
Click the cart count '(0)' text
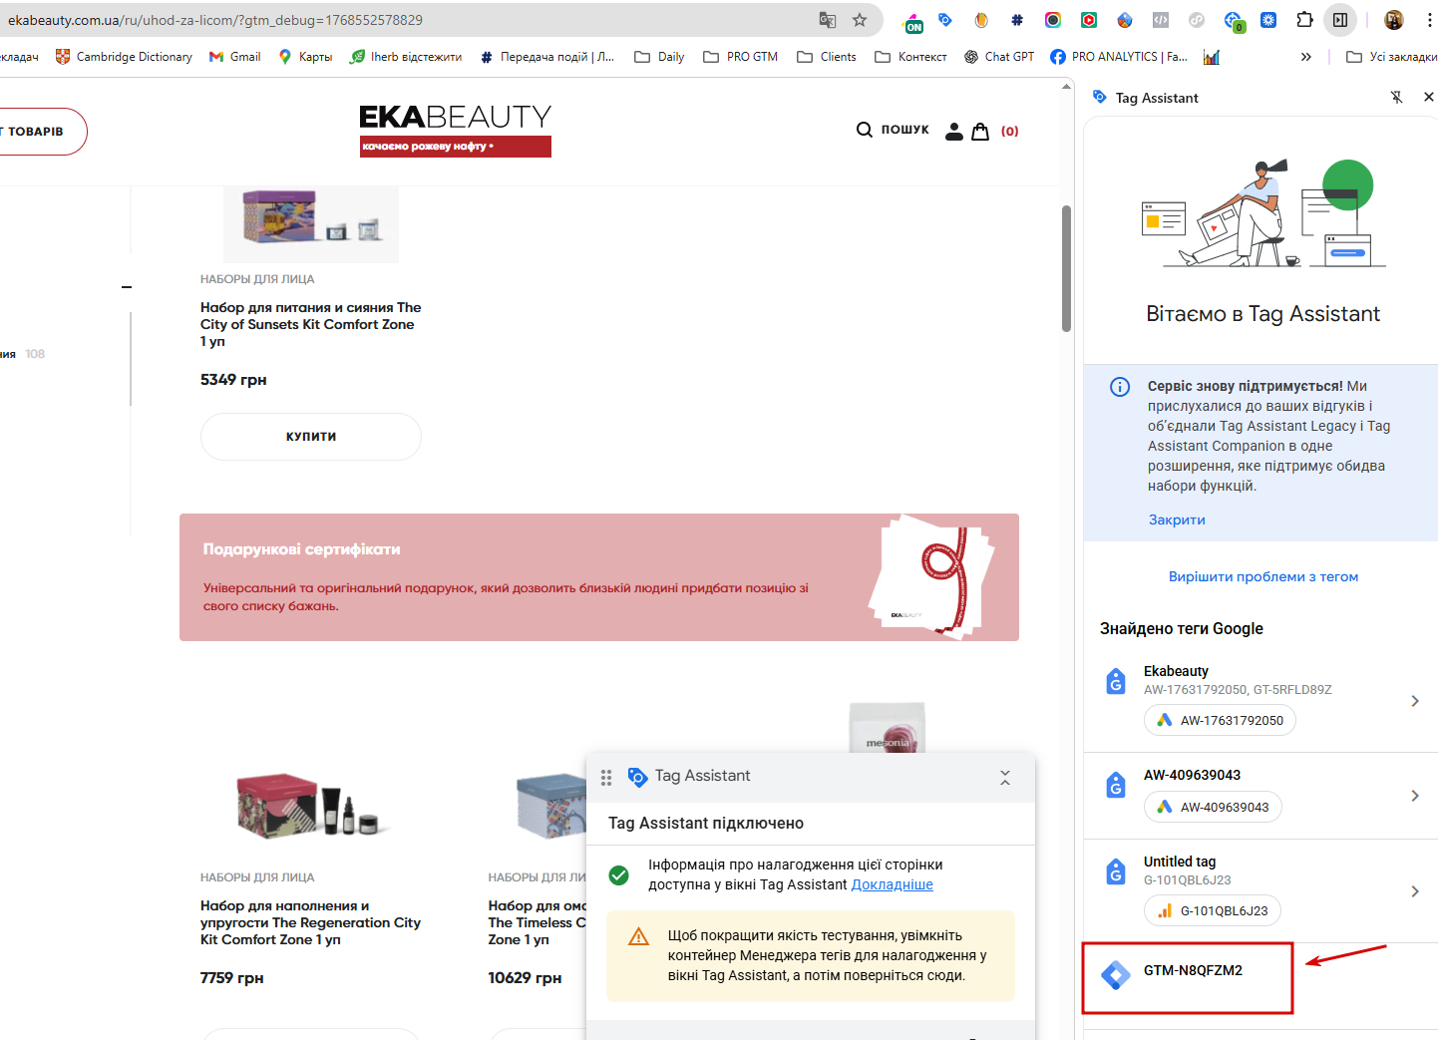click(x=1010, y=132)
